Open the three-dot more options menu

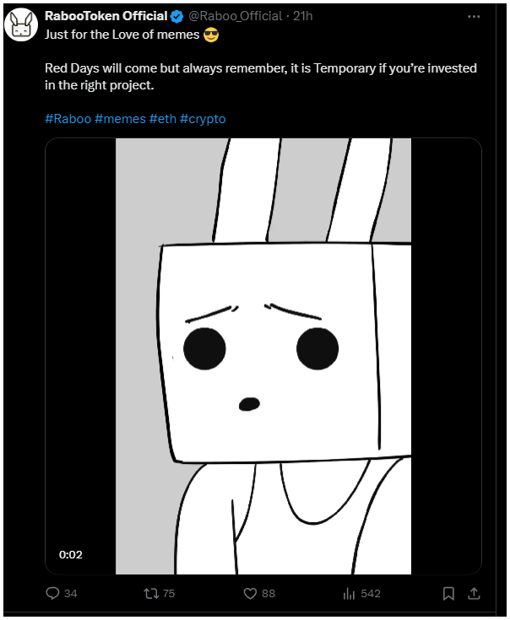click(x=474, y=17)
